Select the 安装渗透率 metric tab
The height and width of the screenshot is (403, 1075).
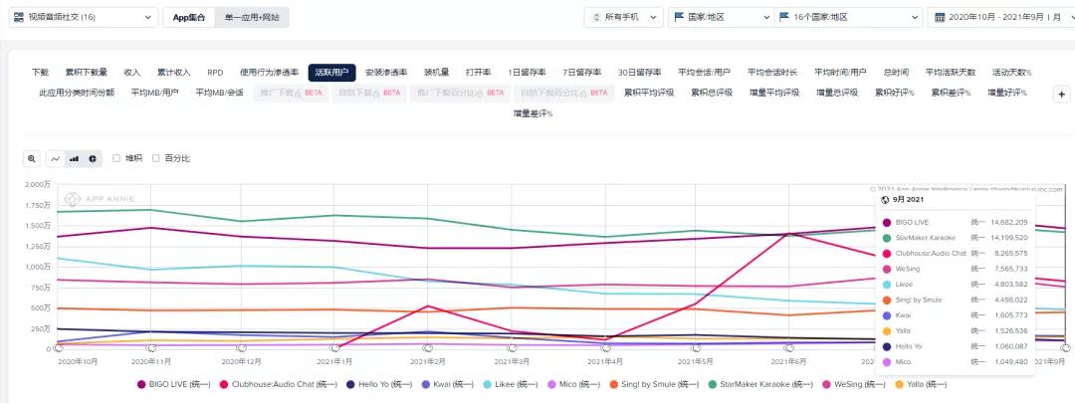[386, 72]
